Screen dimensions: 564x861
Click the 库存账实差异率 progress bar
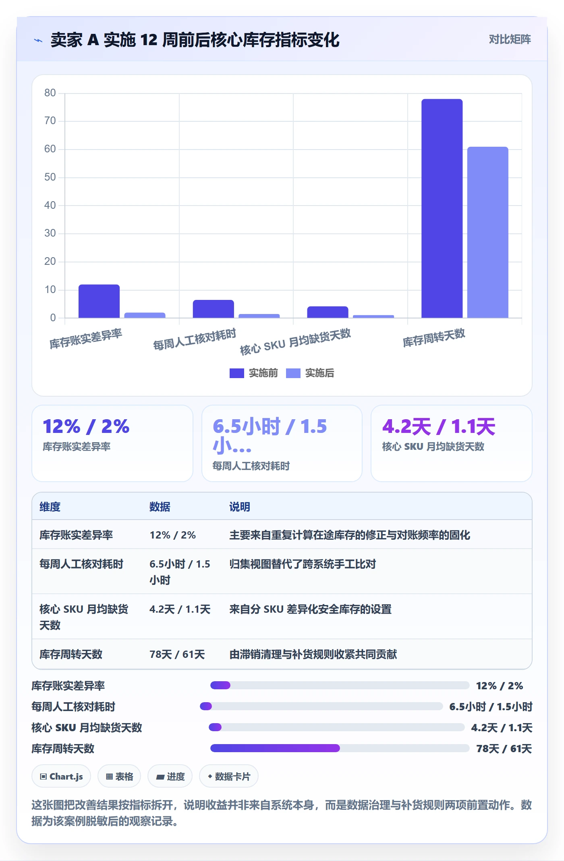pyautogui.click(x=340, y=685)
